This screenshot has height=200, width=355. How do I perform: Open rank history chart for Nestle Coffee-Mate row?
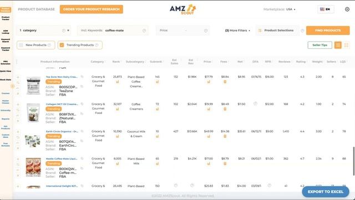coord(117,163)
